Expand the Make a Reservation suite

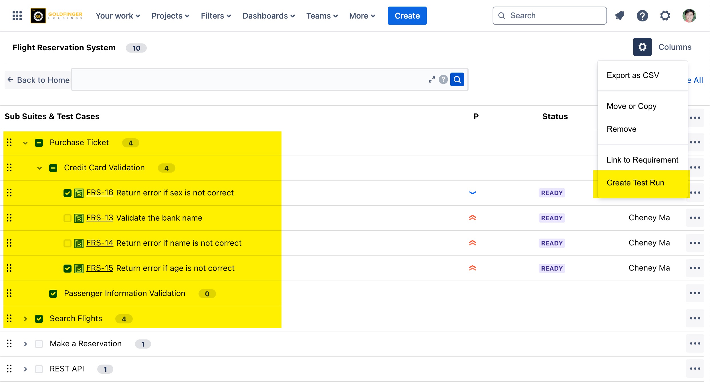pos(25,343)
